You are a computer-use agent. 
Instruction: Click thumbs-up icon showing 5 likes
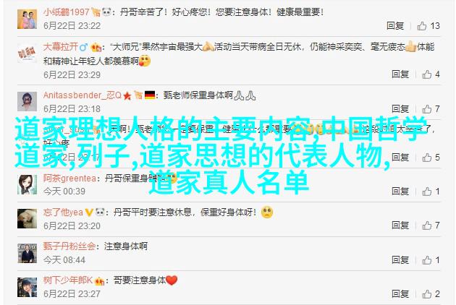[427, 158]
